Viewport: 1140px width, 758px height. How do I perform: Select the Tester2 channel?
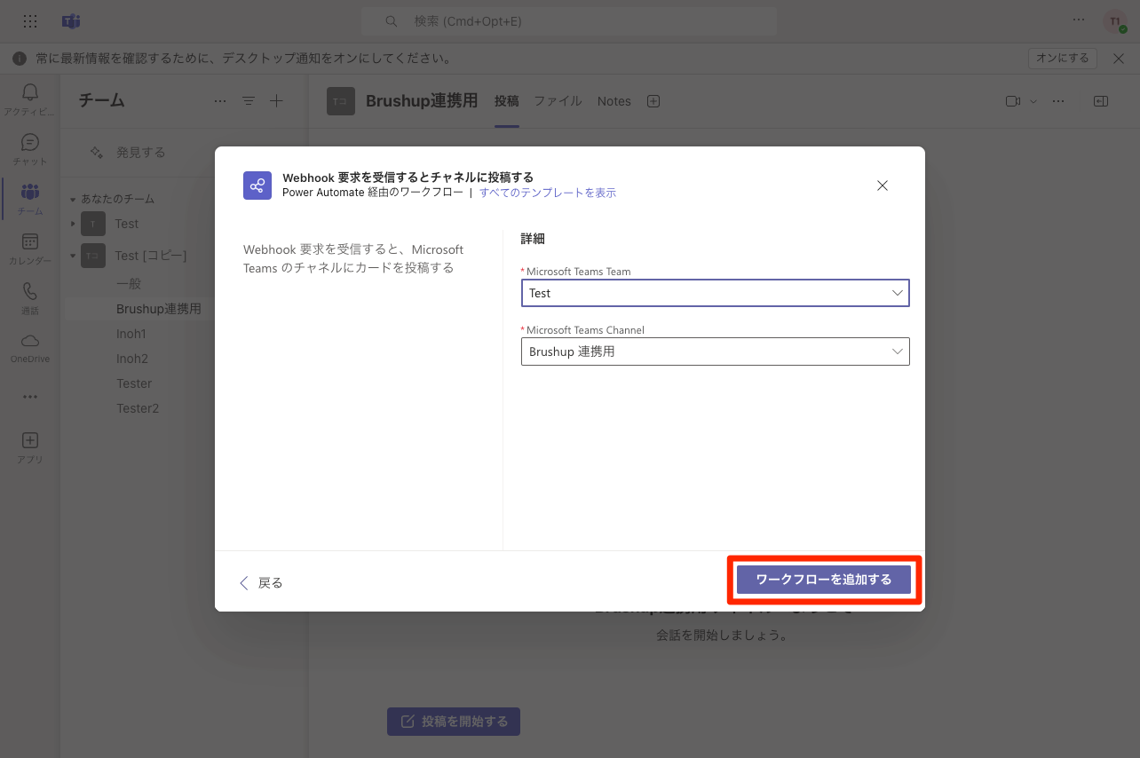click(x=138, y=408)
